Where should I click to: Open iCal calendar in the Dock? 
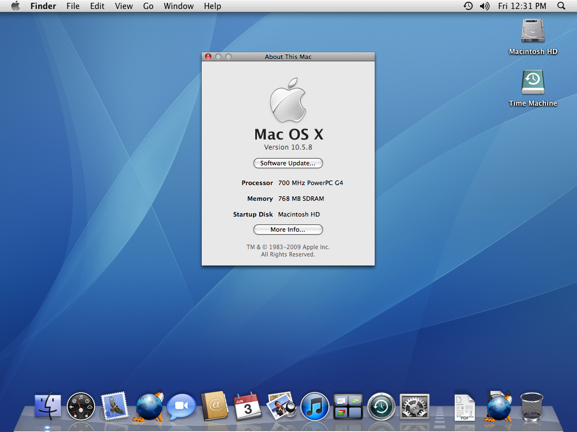[247, 406]
